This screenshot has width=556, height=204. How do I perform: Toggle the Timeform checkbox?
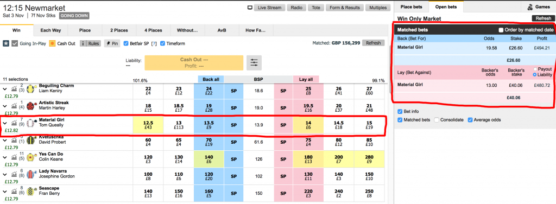162,43
